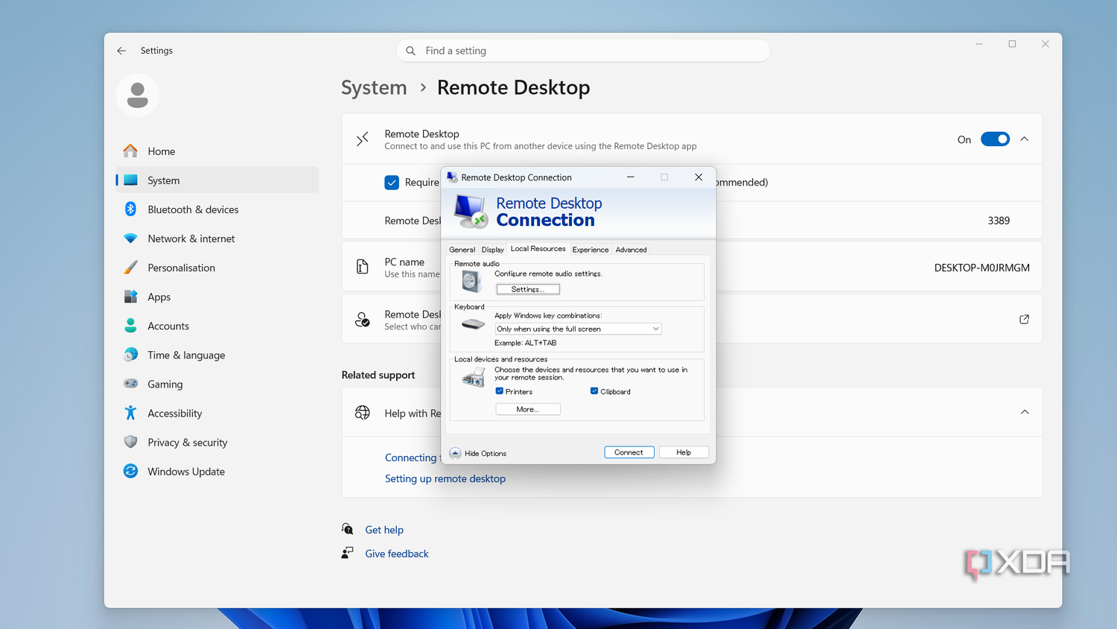Click the Help button in dialog
1117x629 pixels.
tap(684, 452)
